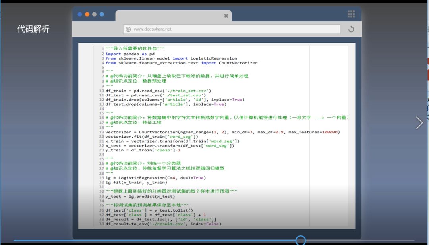Click the 'import pandas as pd' code line

(130, 54)
